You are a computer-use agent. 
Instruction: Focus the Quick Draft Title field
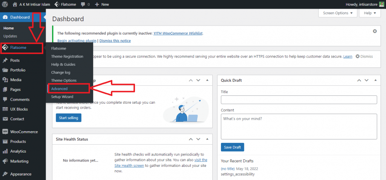pos(299,100)
